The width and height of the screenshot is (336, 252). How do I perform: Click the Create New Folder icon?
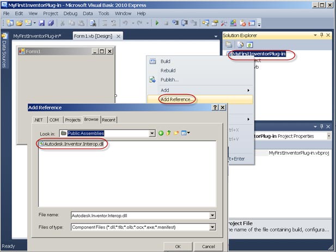(x=176, y=133)
